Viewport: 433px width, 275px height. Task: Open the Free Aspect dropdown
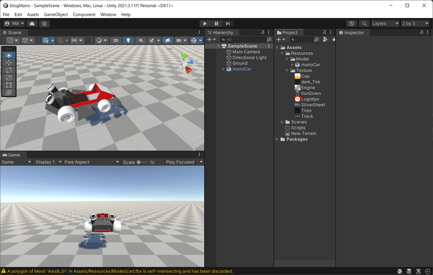click(92, 162)
